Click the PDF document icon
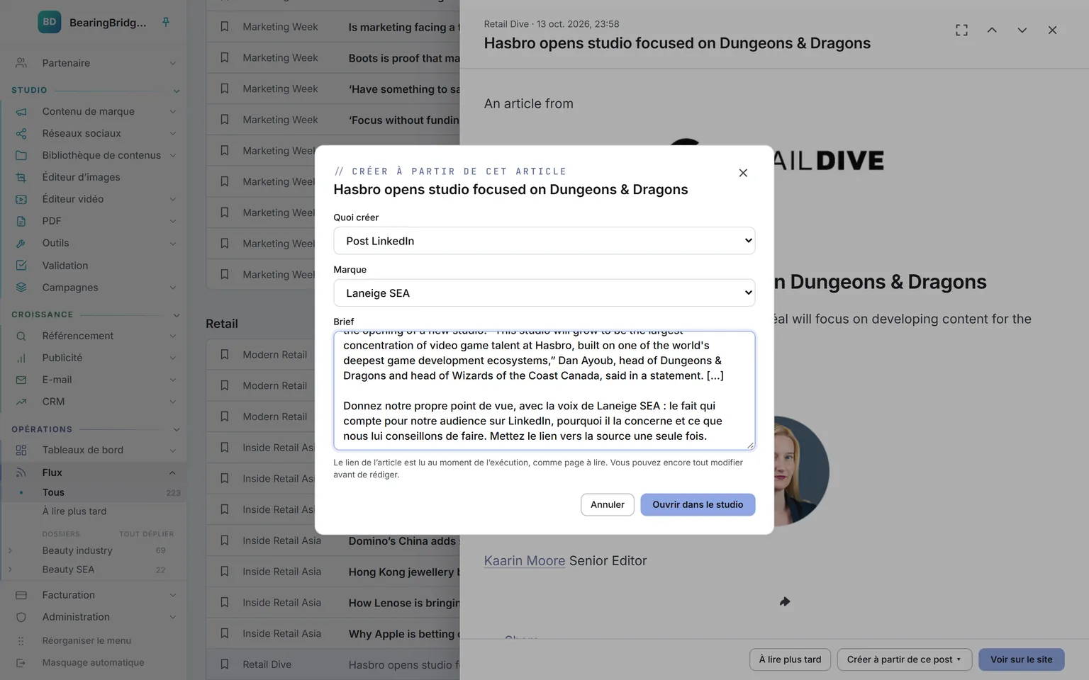This screenshot has width=1089, height=680. point(21,221)
